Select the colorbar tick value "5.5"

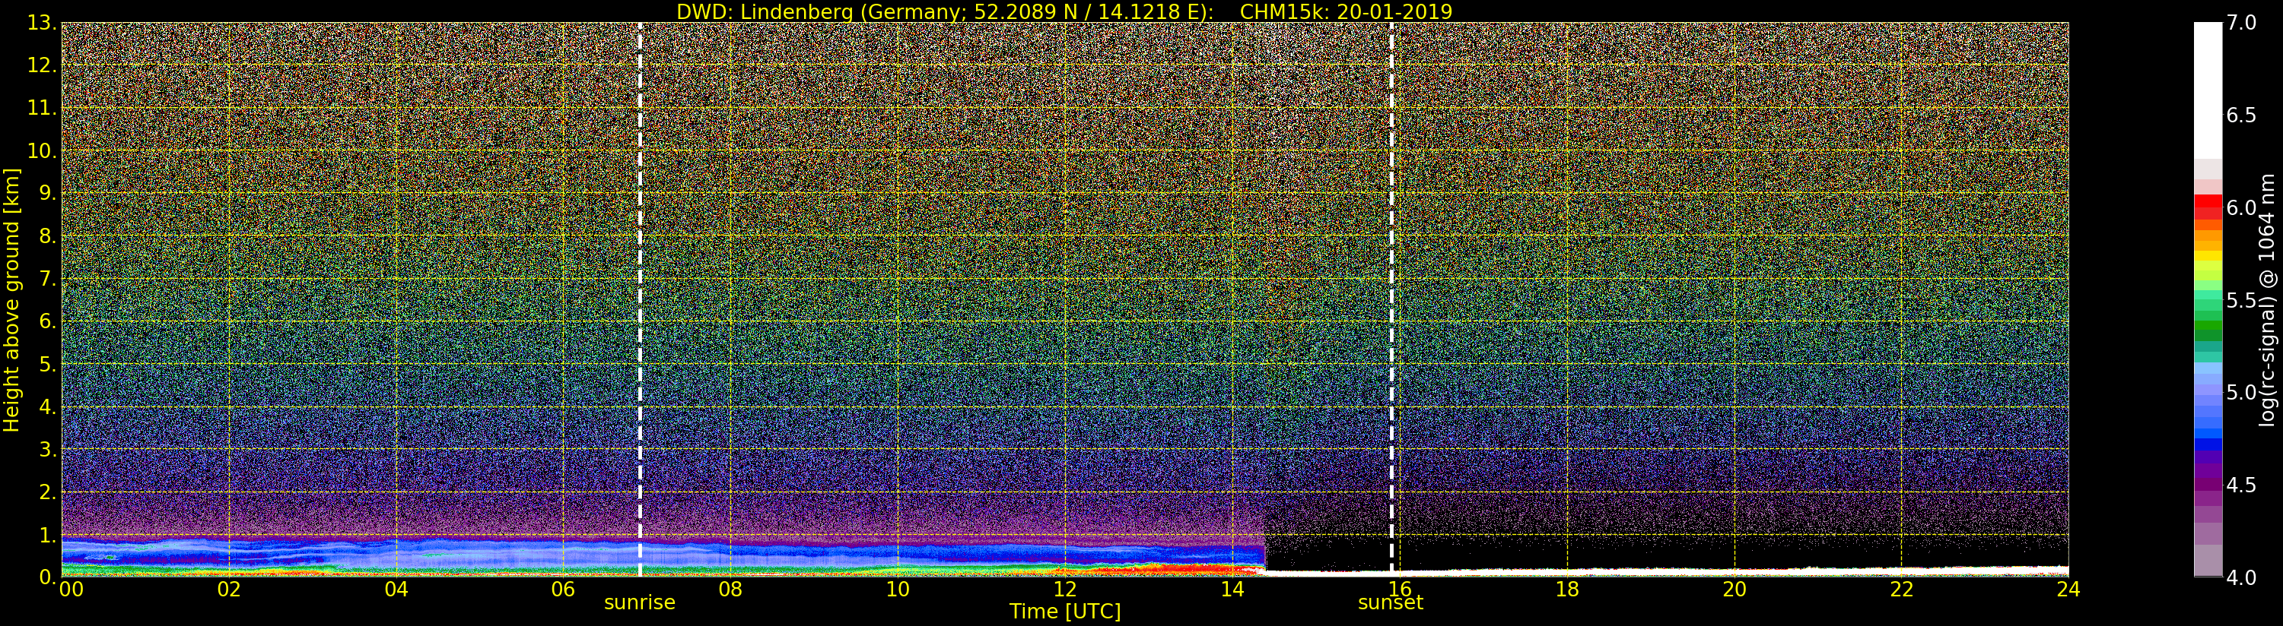click(x=2241, y=300)
